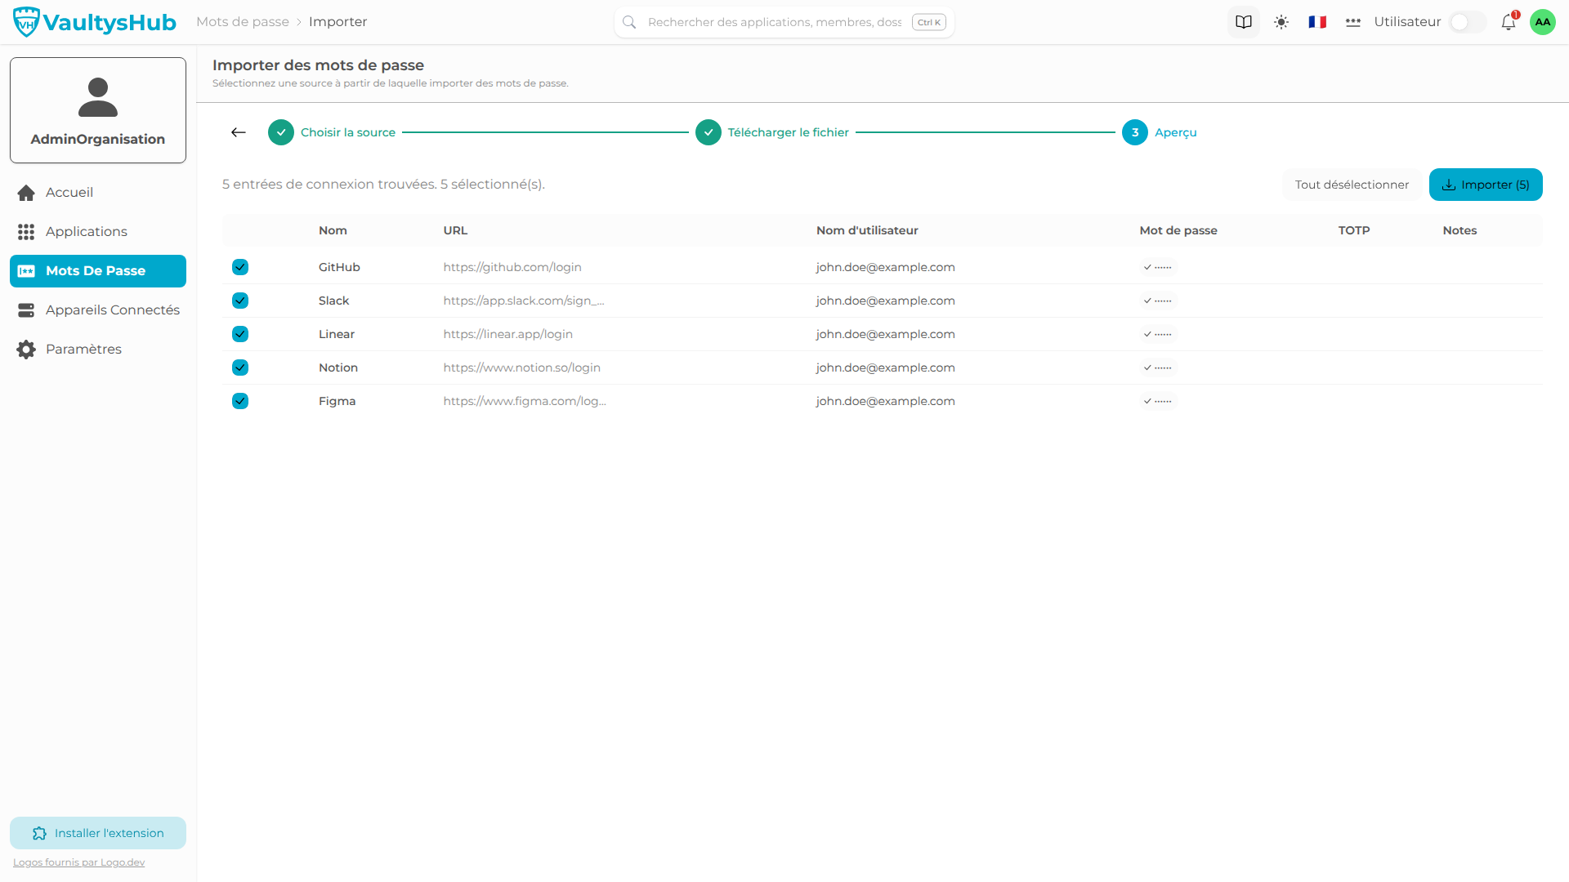Click the Mots de passe breadcrumb
Image resolution: width=1569 pixels, height=882 pixels.
(x=243, y=22)
